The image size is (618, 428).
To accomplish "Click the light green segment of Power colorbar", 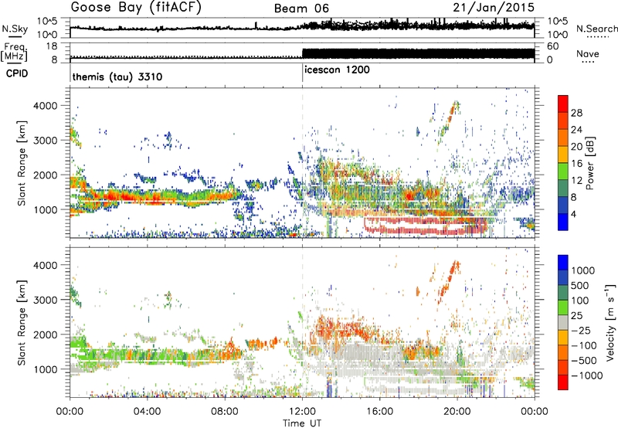I will click(x=563, y=171).
